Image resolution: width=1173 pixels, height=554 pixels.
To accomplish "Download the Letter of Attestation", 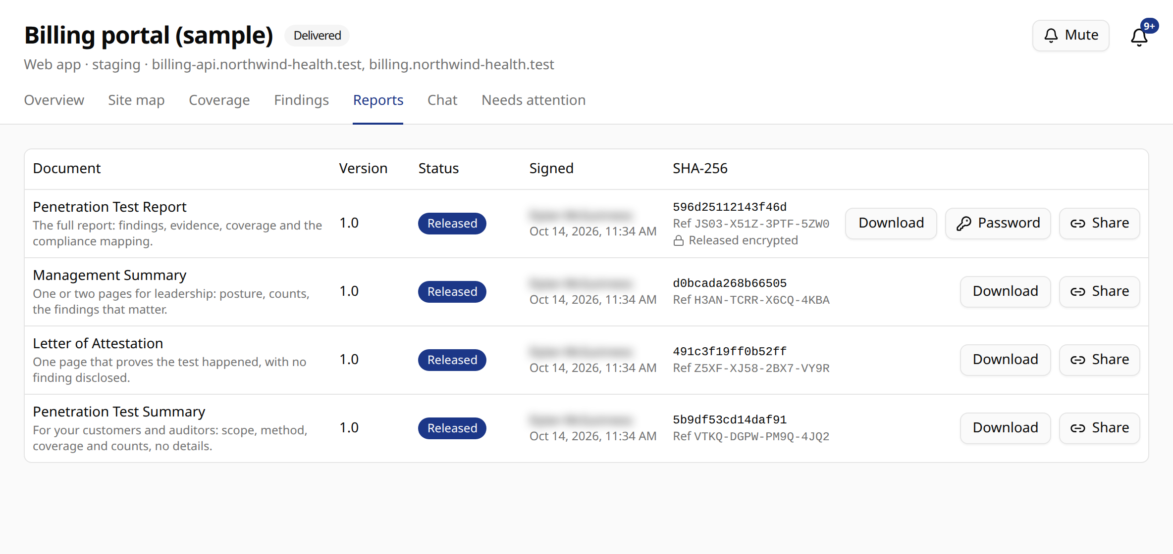I will (x=1005, y=360).
